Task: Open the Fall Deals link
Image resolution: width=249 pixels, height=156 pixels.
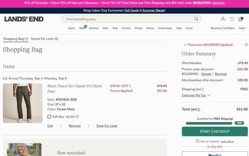Action: pyautogui.click(x=132, y=11)
